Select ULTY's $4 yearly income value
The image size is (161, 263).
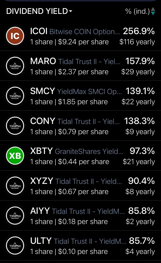[140, 251]
